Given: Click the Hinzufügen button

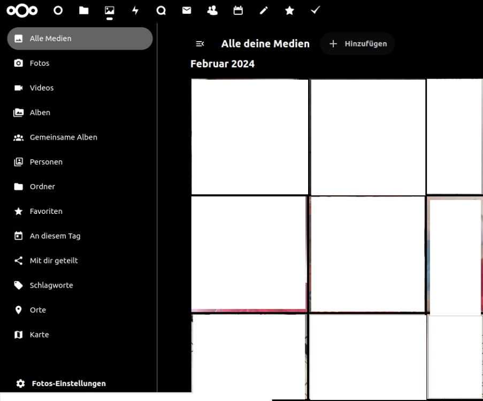Looking at the screenshot, I should tap(358, 44).
